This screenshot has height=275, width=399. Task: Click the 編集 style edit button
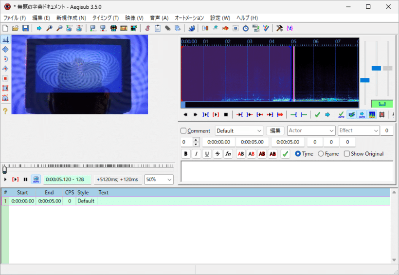click(x=275, y=130)
